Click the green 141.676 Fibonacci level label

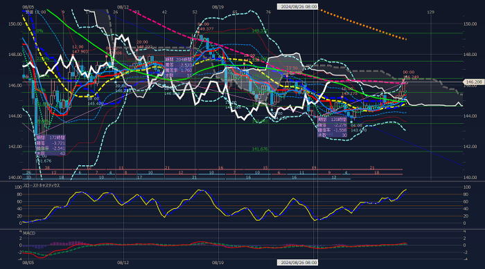point(260,149)
